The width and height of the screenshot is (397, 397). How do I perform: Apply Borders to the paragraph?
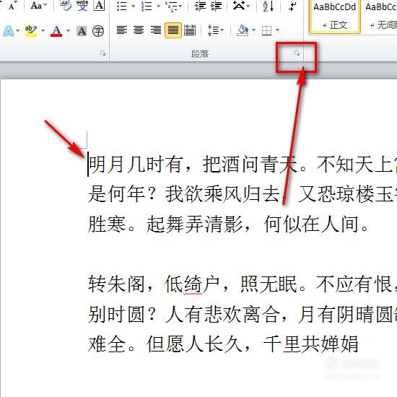[x=266, y=30]
